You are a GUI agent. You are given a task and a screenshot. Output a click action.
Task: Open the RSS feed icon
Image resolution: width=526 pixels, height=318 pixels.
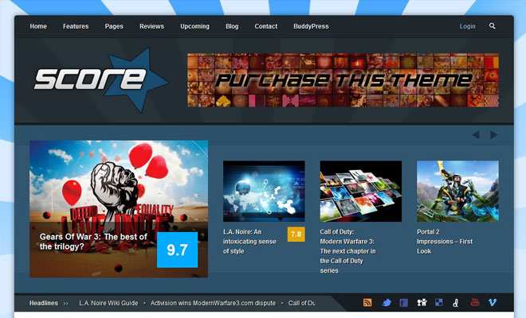point(368,303)
